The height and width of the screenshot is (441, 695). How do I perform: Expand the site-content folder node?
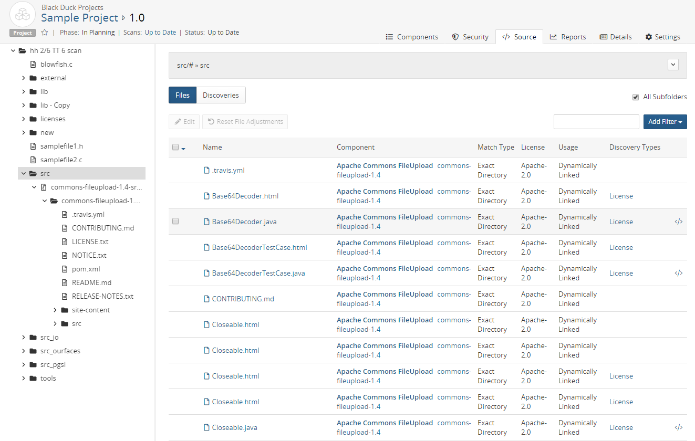click(x=55, y=310)
